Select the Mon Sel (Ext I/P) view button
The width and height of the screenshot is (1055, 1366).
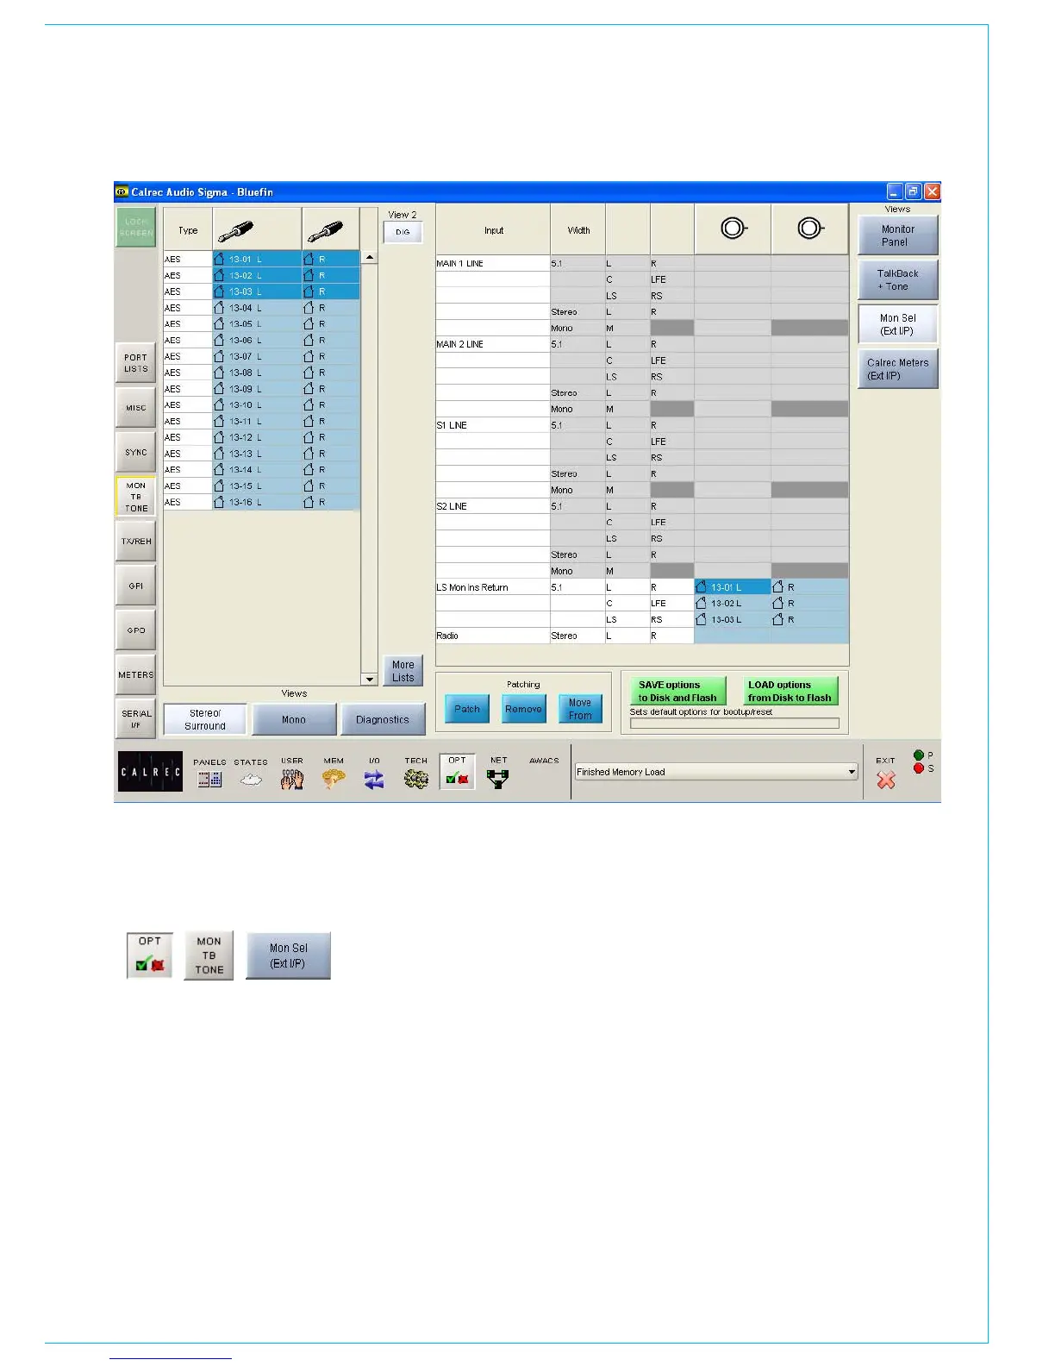[x=897, y=324]
